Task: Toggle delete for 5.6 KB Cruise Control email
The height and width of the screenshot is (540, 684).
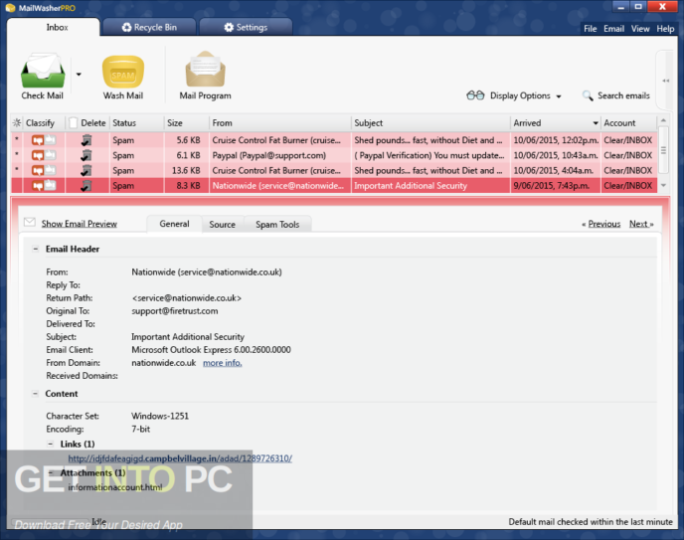Action: tap(86, 140)
